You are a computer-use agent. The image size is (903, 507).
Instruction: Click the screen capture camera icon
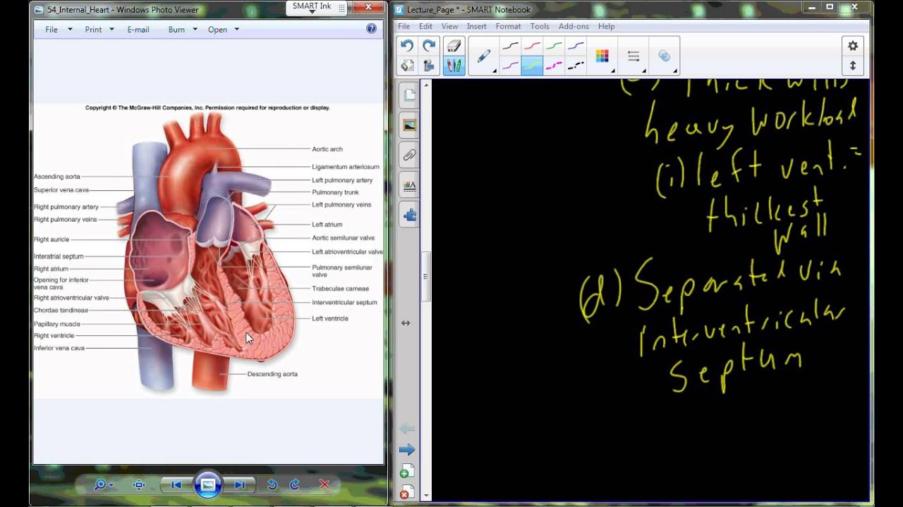coord(428,65)
